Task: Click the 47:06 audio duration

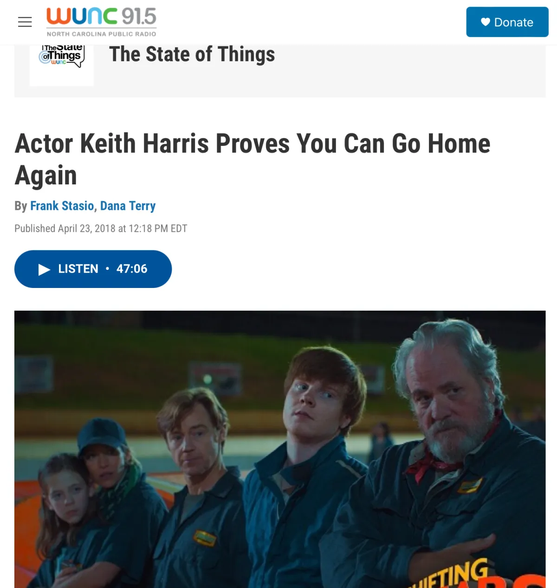Action: 132,269
